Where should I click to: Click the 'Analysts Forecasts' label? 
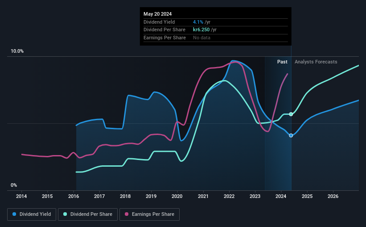pos(316,62)
